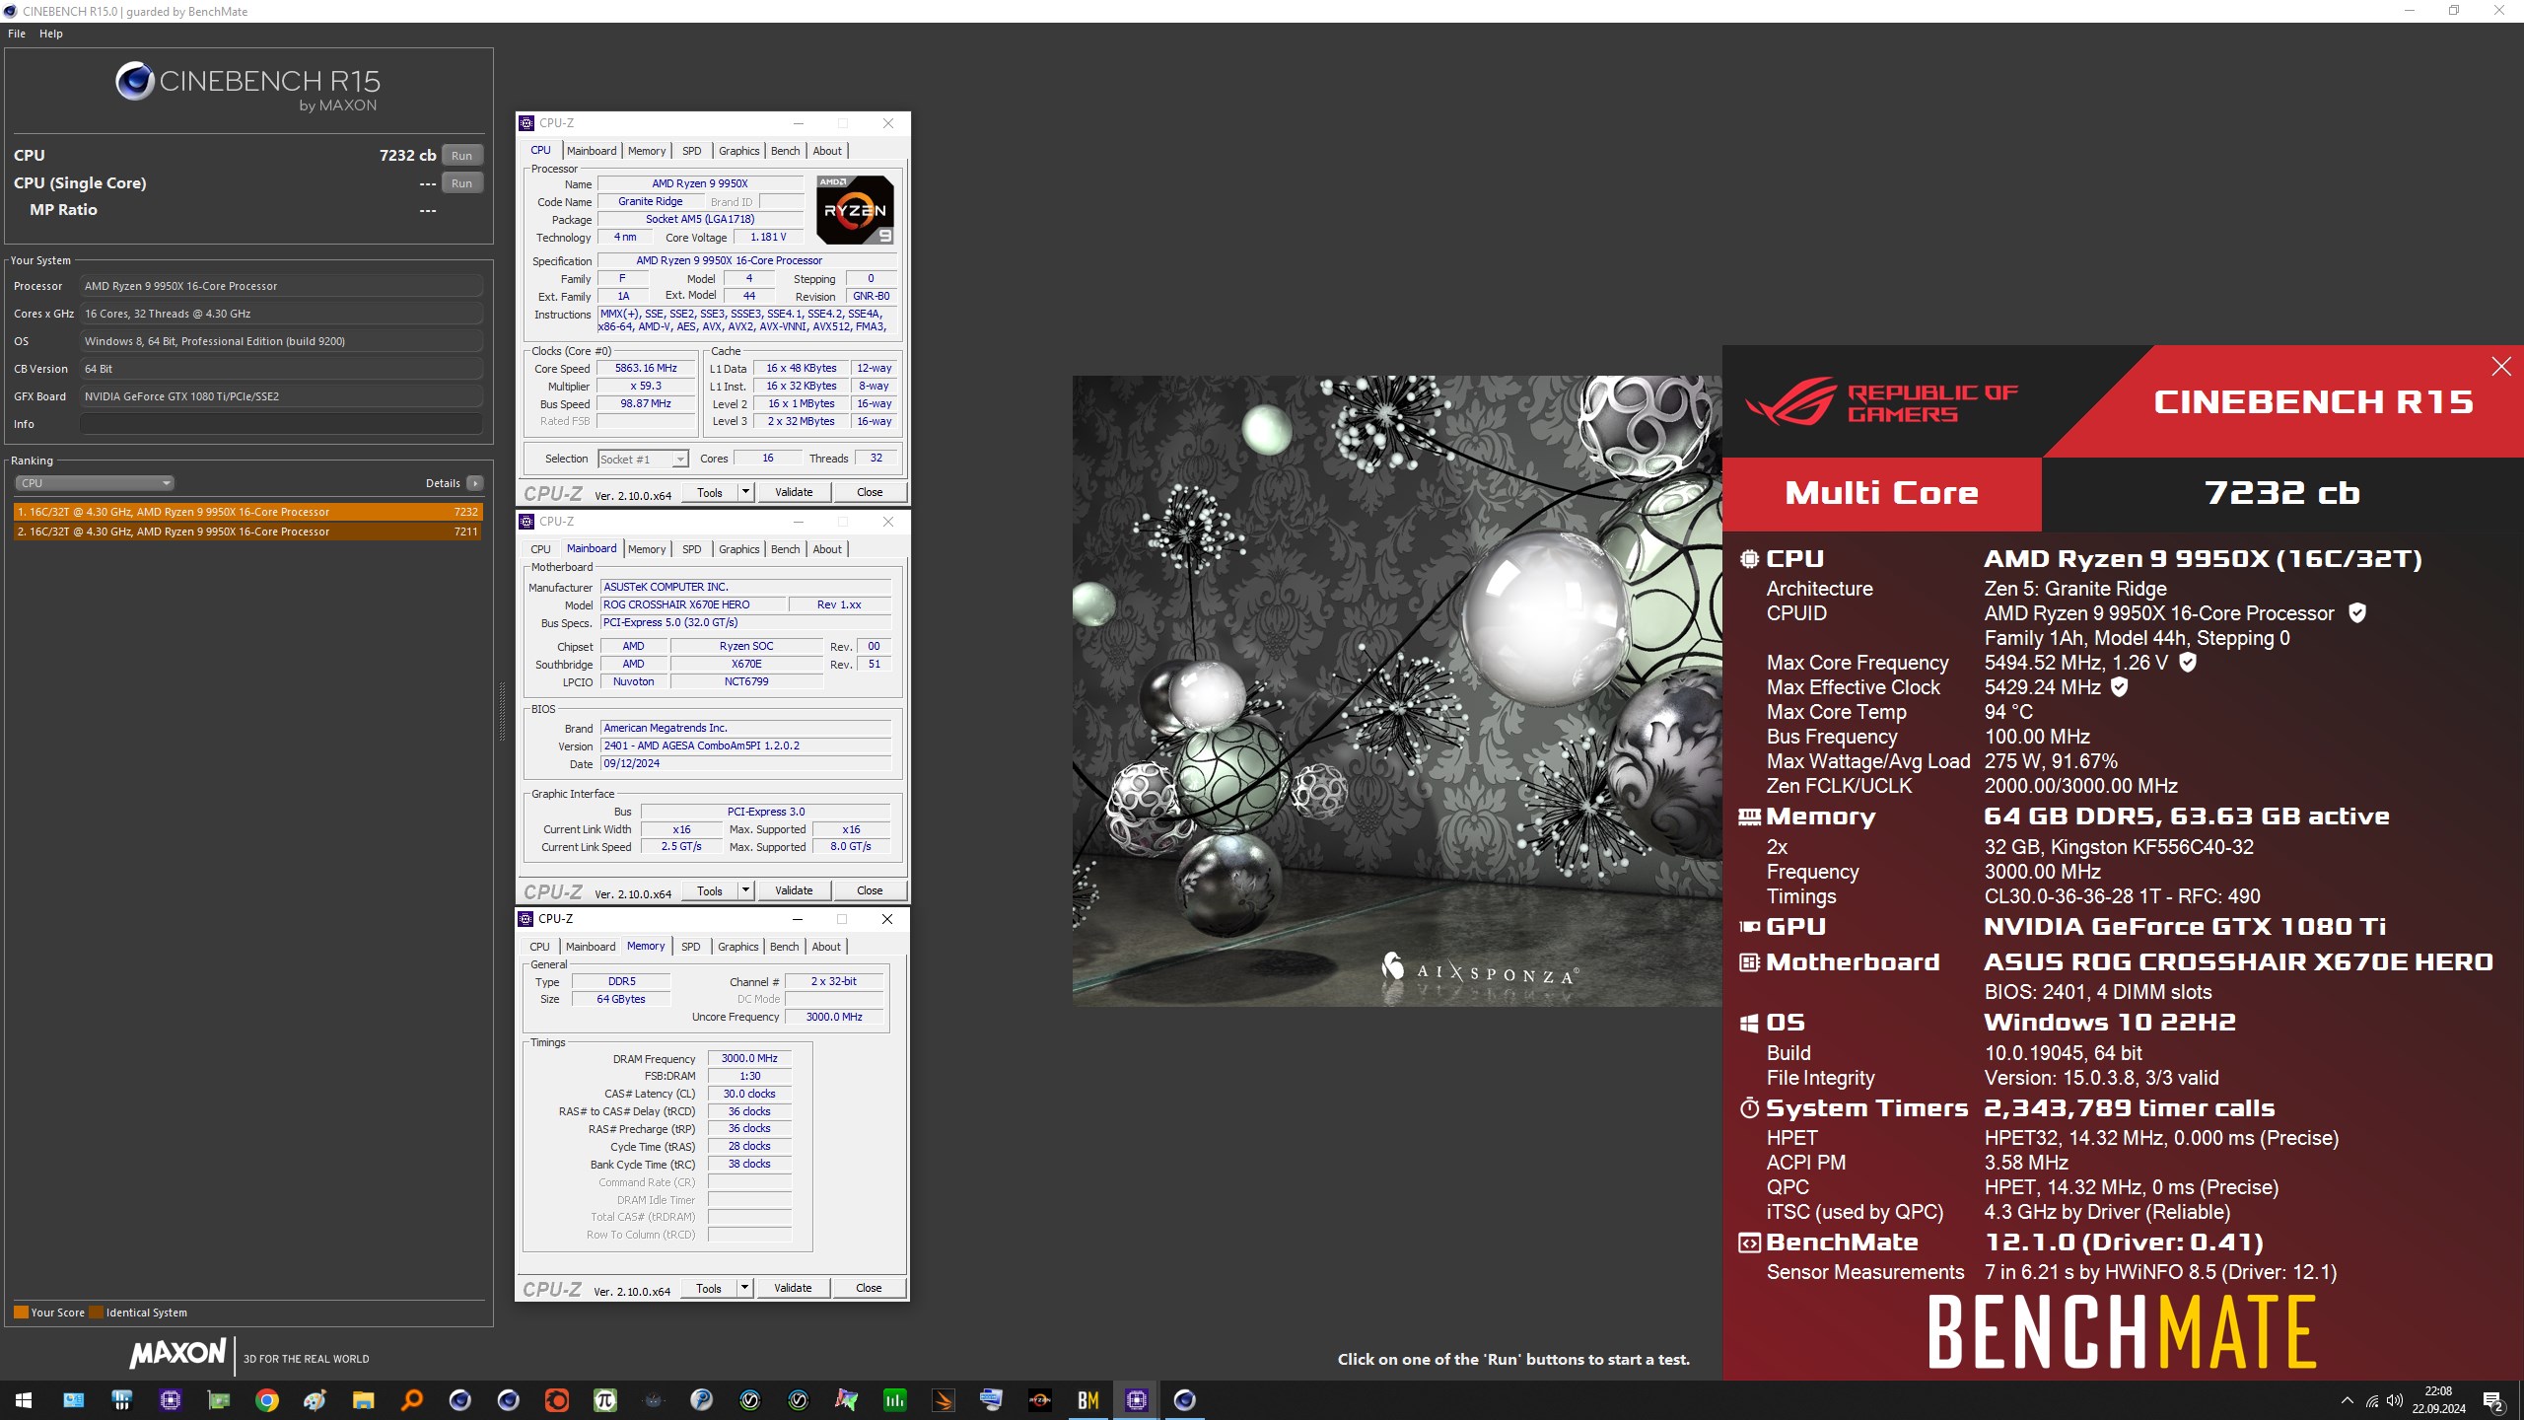Viewport: 2524px width, 1420px height.
Task: Close the BenchMate result panel with X
Action: 2501,367
